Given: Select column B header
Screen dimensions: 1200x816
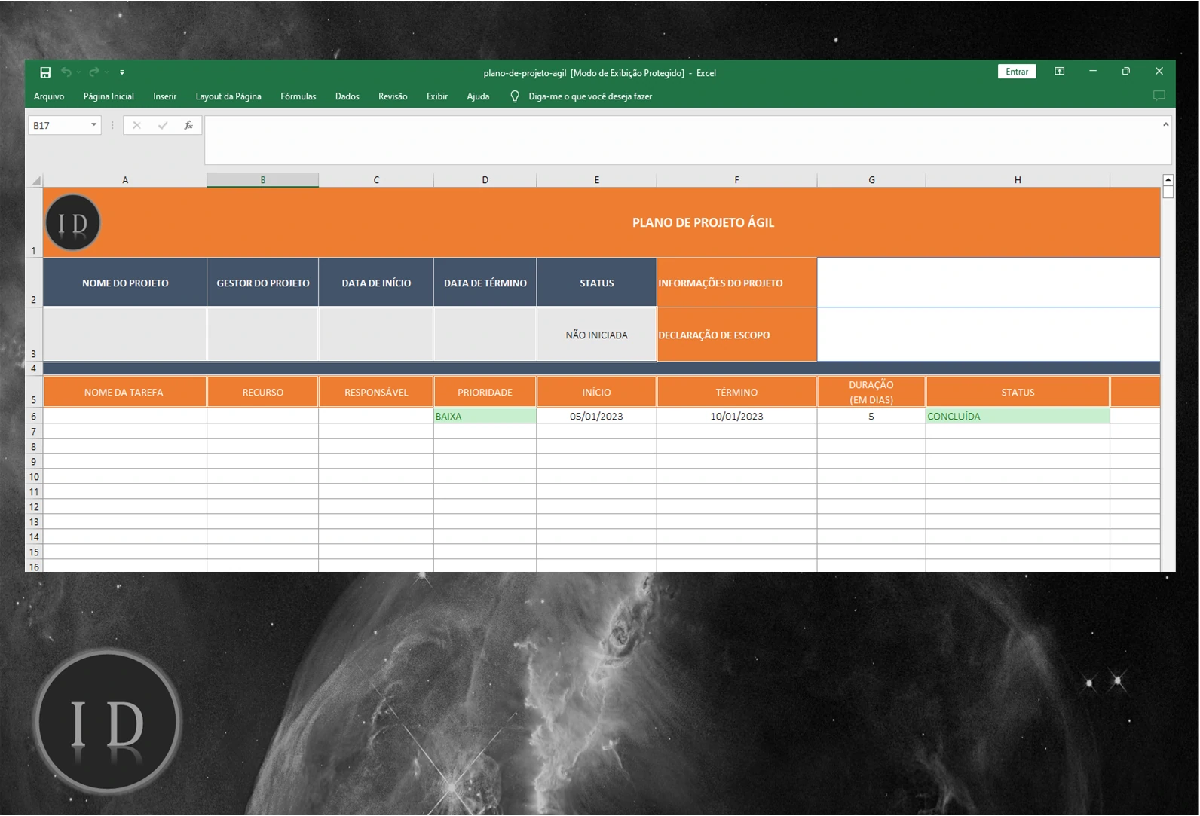Looking at the screenshot, I should click(262, 180).
